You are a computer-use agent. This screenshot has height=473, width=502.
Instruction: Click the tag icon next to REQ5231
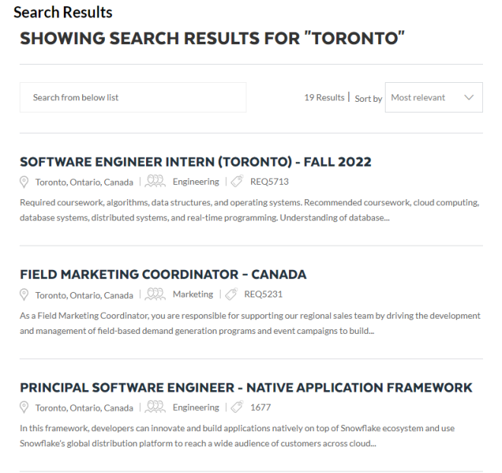coord(231,294)
